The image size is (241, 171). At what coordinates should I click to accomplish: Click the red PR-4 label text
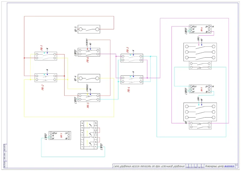pyautogui.click(x=129, y=89)
